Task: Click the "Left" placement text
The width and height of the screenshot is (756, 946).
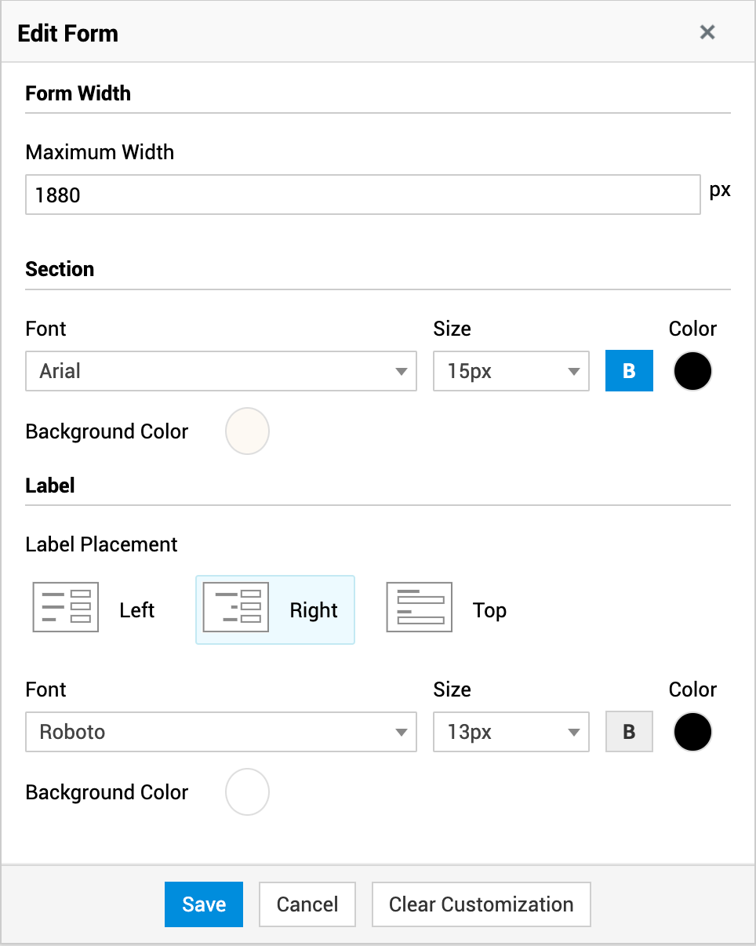Action: click(x=137, y=610)
